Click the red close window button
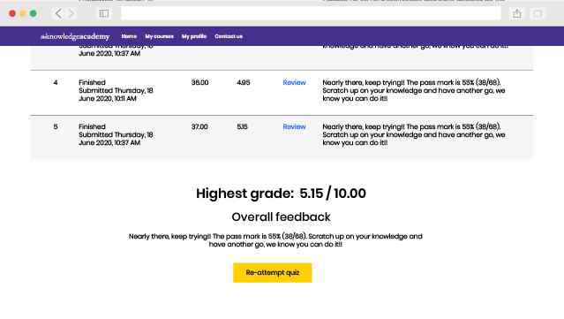Screen dimensions: 564x319 (x=12, y=13)
